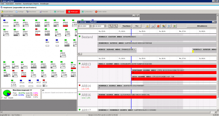The height and width of the screenshot is (116, 219).
Task: Select the green ARB30 machine indicator
Action: pyautogui.click(x=61, y=51)
